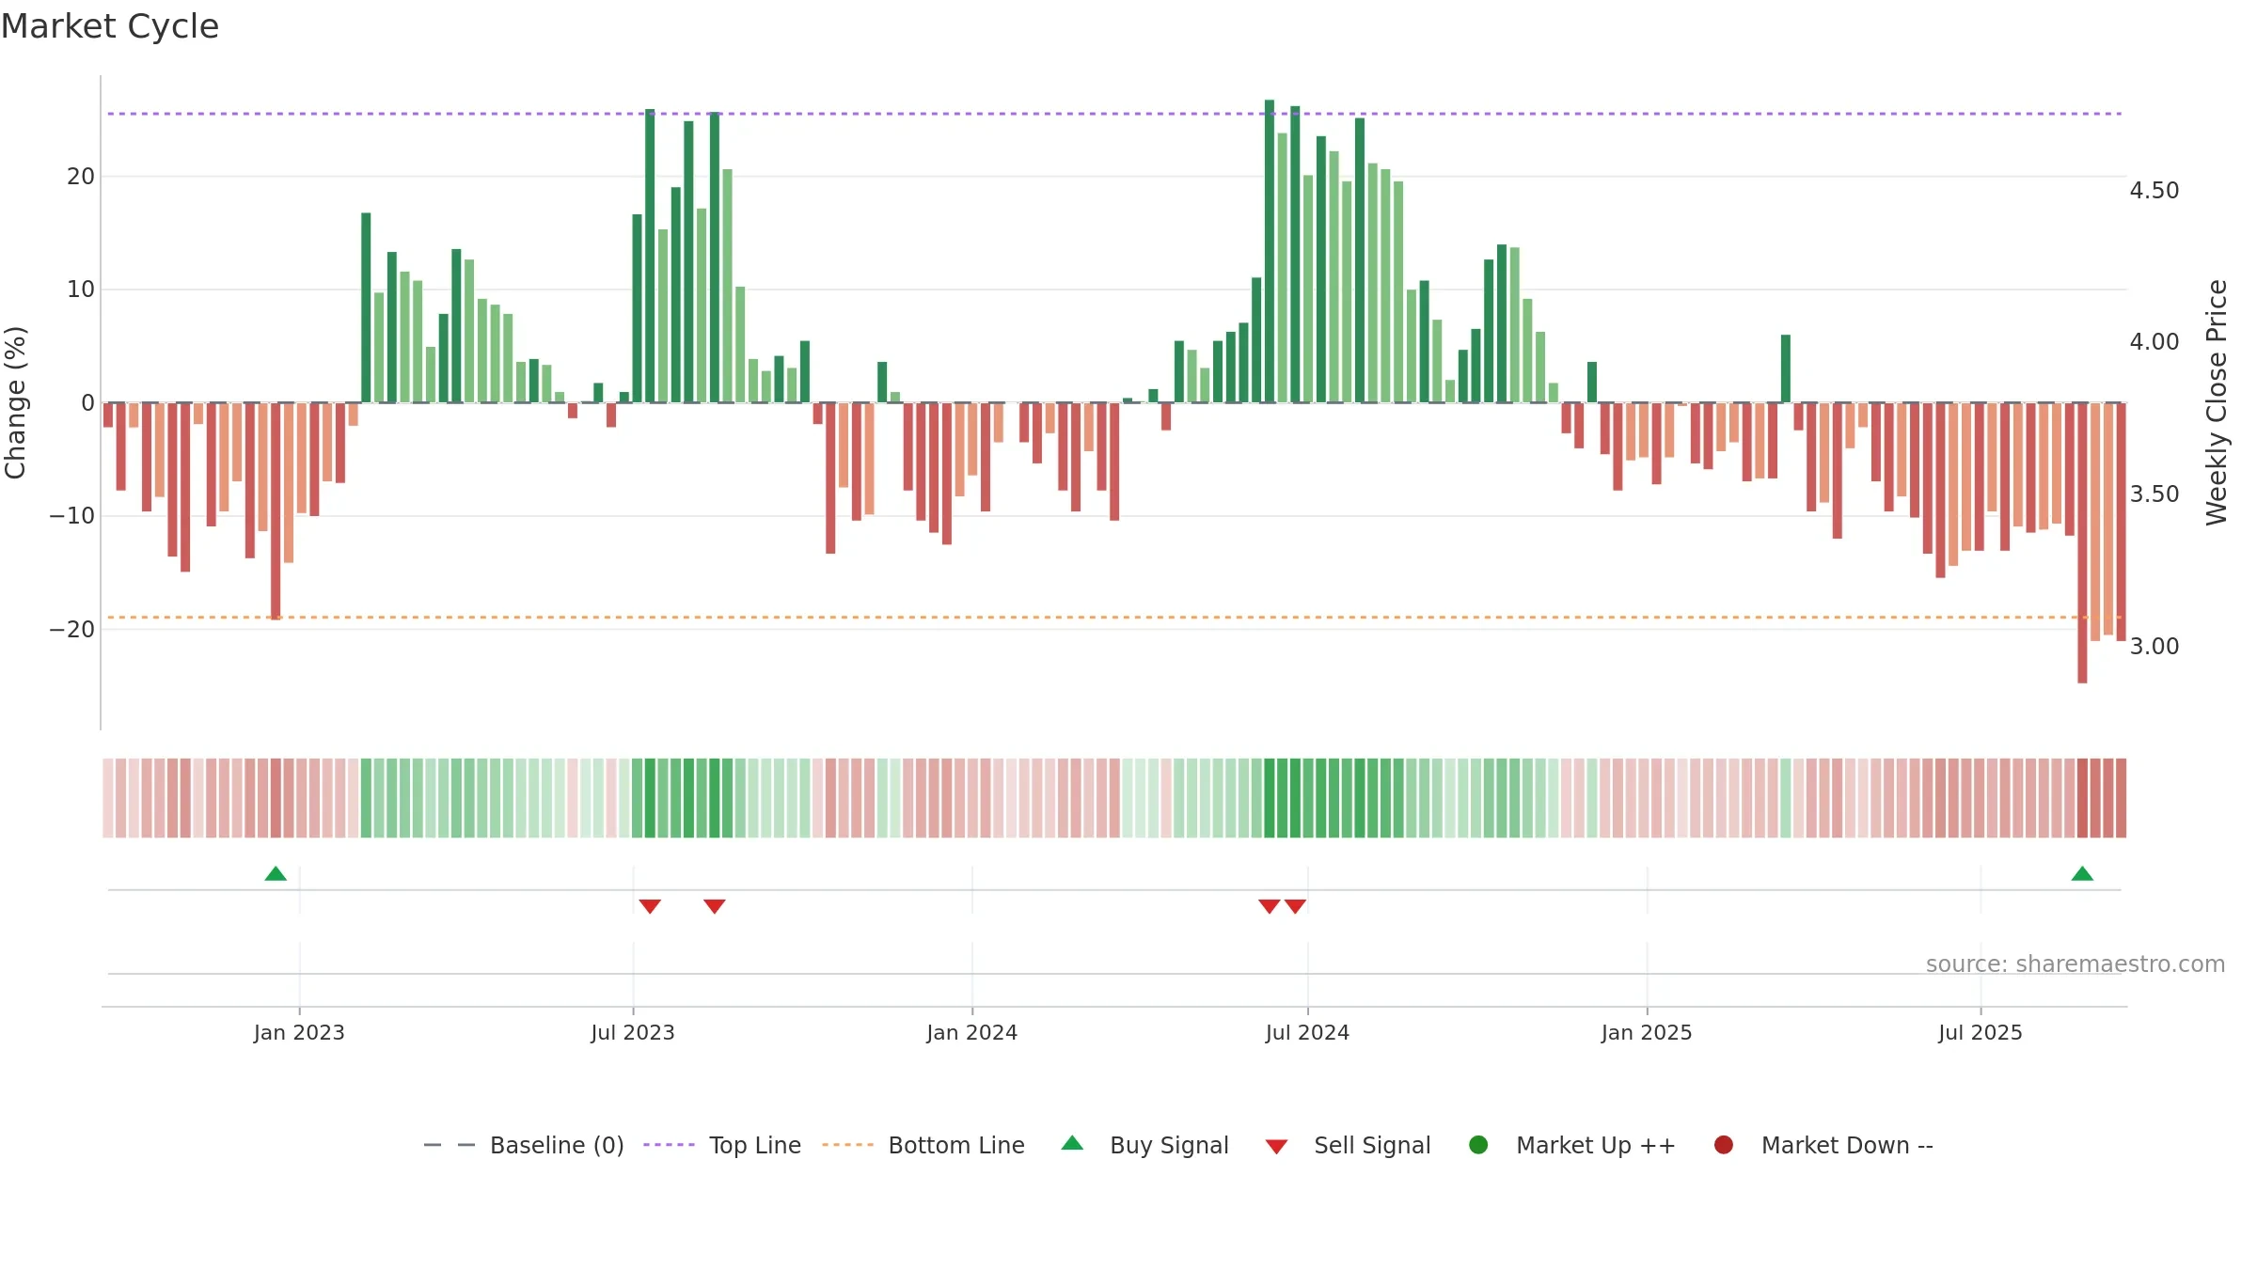Screen dimensions: 2257x1269
Task: Toggle the Top Line legend entry
Action: (x=722, y=1145)
